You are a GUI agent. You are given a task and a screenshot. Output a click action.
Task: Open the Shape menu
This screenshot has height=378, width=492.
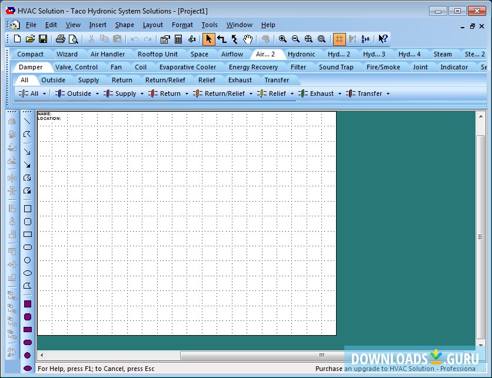click(x=125, y=25)
